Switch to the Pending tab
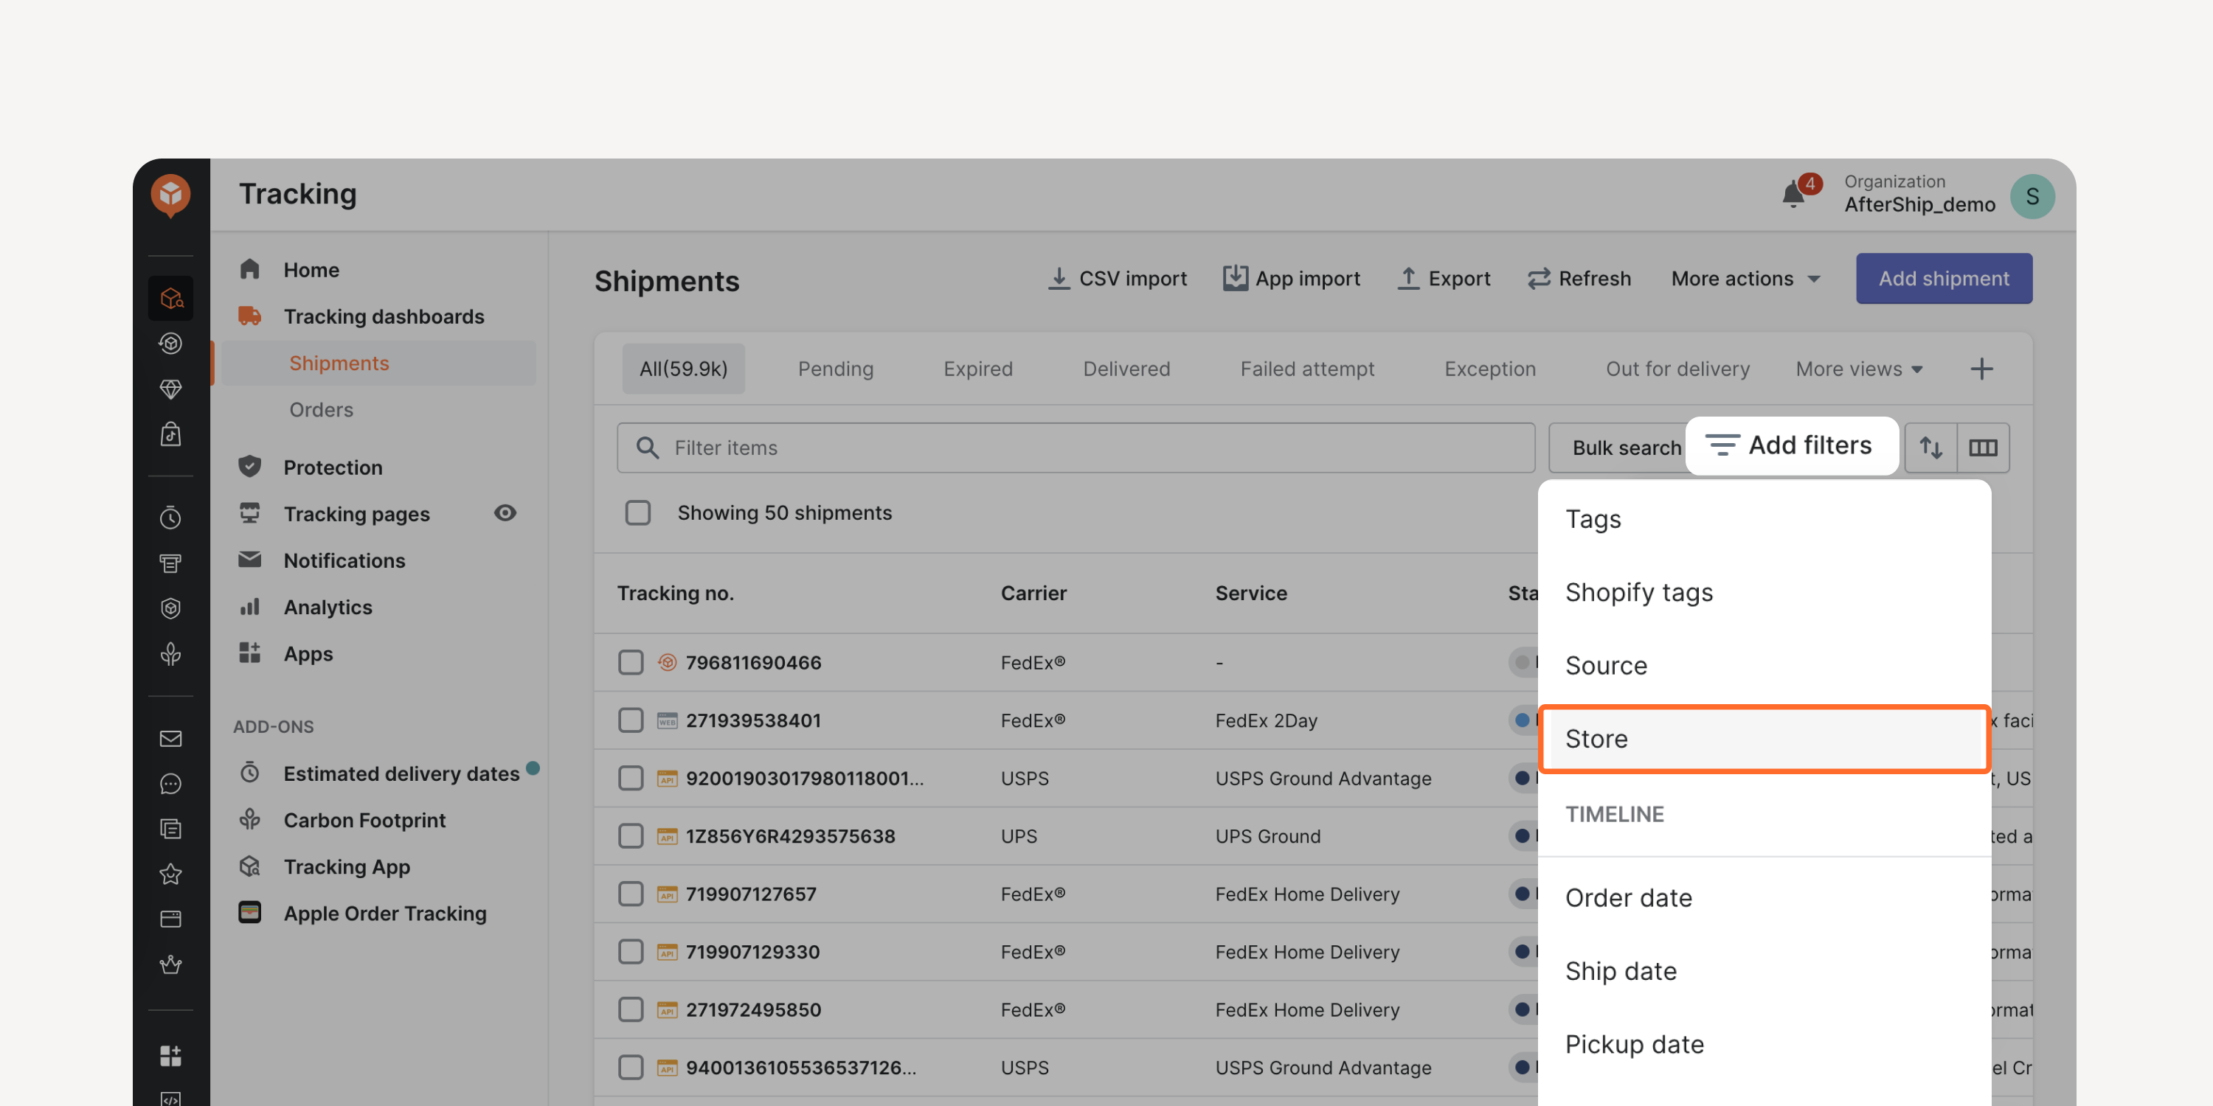 tap(835, 369)
